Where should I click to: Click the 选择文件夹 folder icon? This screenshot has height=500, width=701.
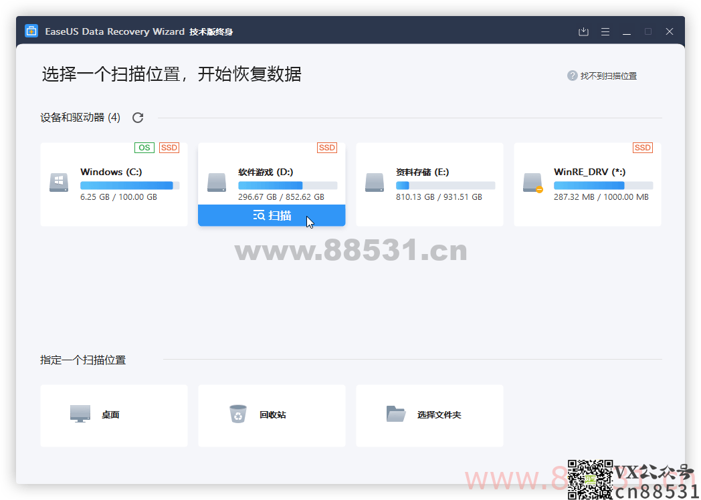tap(396, 414)
